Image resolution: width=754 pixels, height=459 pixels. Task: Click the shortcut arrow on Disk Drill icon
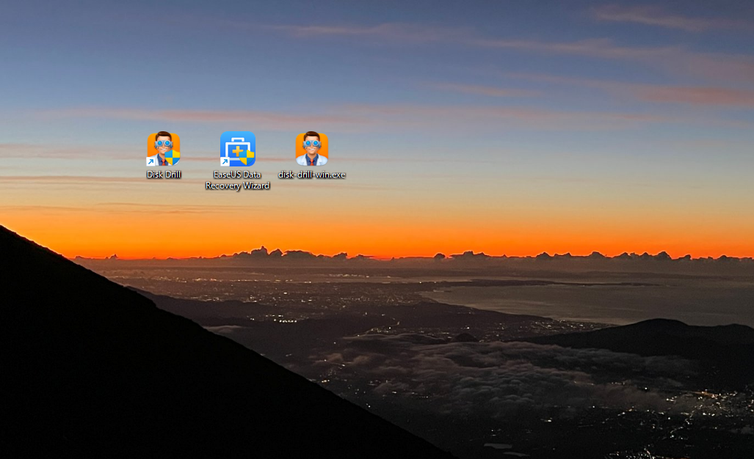tap(151, 161)
